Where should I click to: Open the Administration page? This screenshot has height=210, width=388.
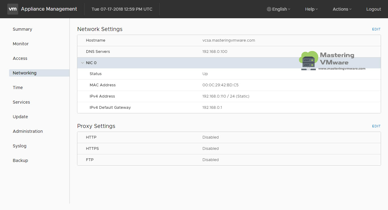(28, 131)
